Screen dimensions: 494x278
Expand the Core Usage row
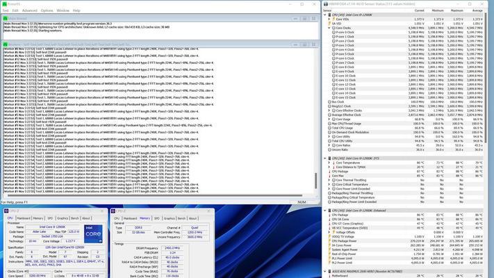tap(329, 119)
